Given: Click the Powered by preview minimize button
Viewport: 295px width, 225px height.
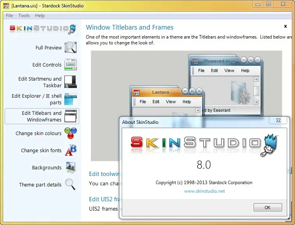Looking at the screenshot, I should (x=243, y=60).
